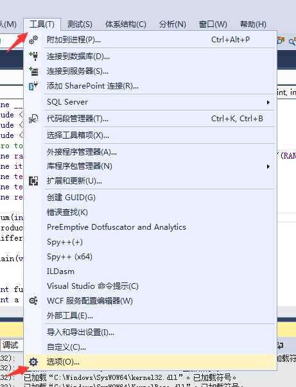Viewport: 296px width, 387px height.
Task: Open 代码段管理器(T)... entry
Action: tap(151, 119)
